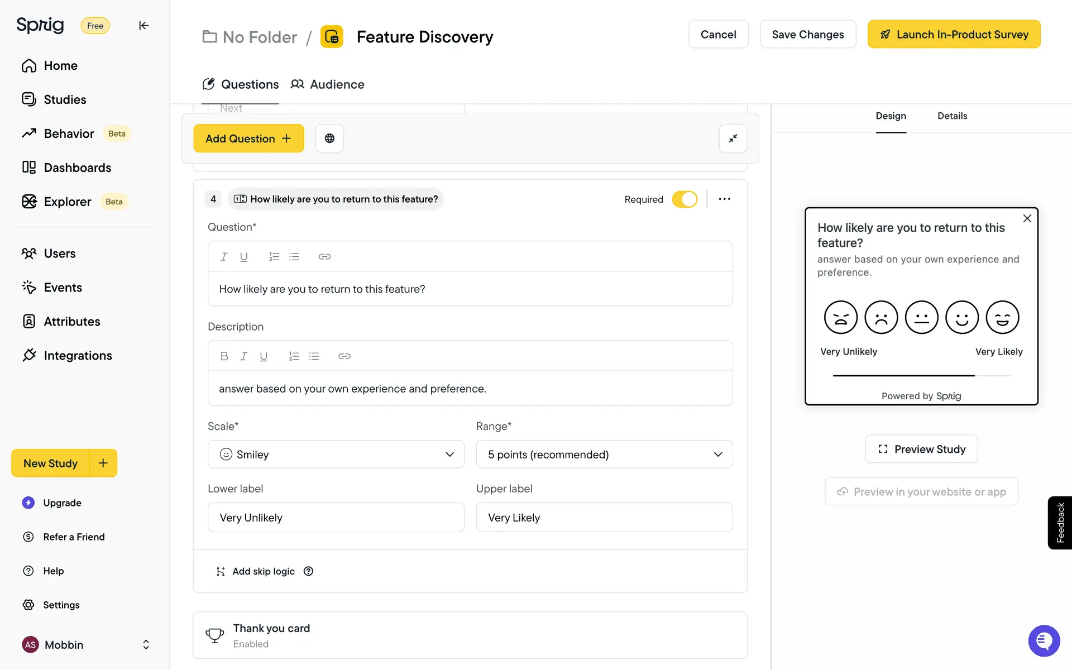Collapse the sidebar with arrow icon
The width and height of the screenshot is (1072, 670).
143,26
